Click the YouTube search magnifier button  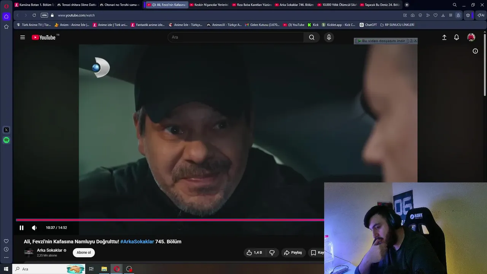(x=312, y=37)
